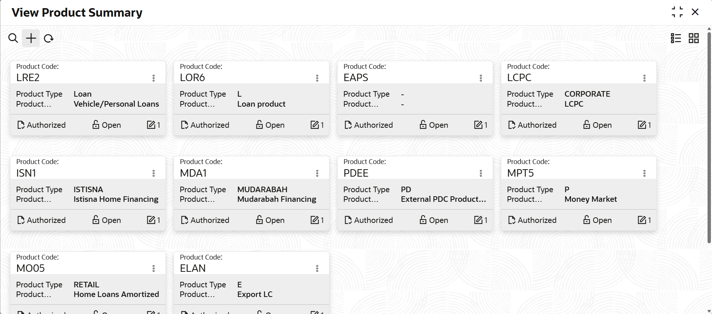Viewport: 712px width, 314px height.
Task: Click the Istisna Home Financing description
Action: (116, 199)
